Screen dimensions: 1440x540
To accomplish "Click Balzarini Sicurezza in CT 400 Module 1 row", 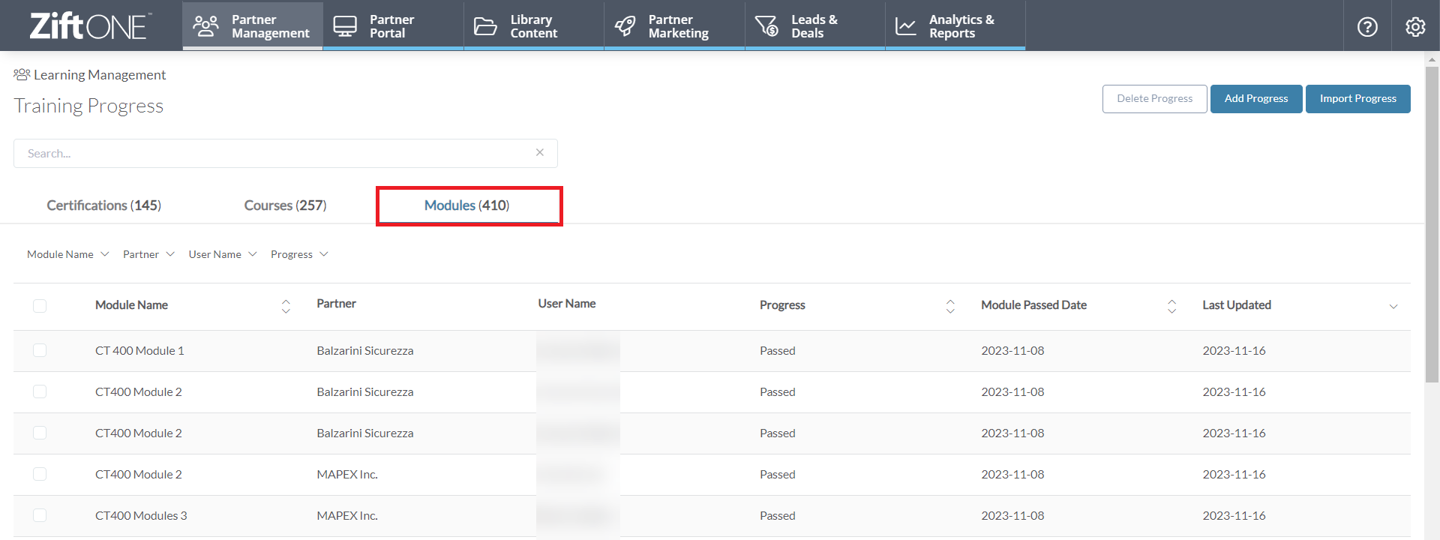I will (365, 351).
